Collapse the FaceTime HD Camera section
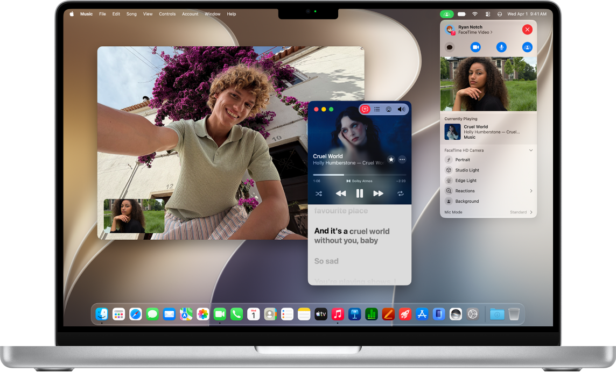Image resolution: width=616 pixels, height=372 pixels. (x=531, y=151)
